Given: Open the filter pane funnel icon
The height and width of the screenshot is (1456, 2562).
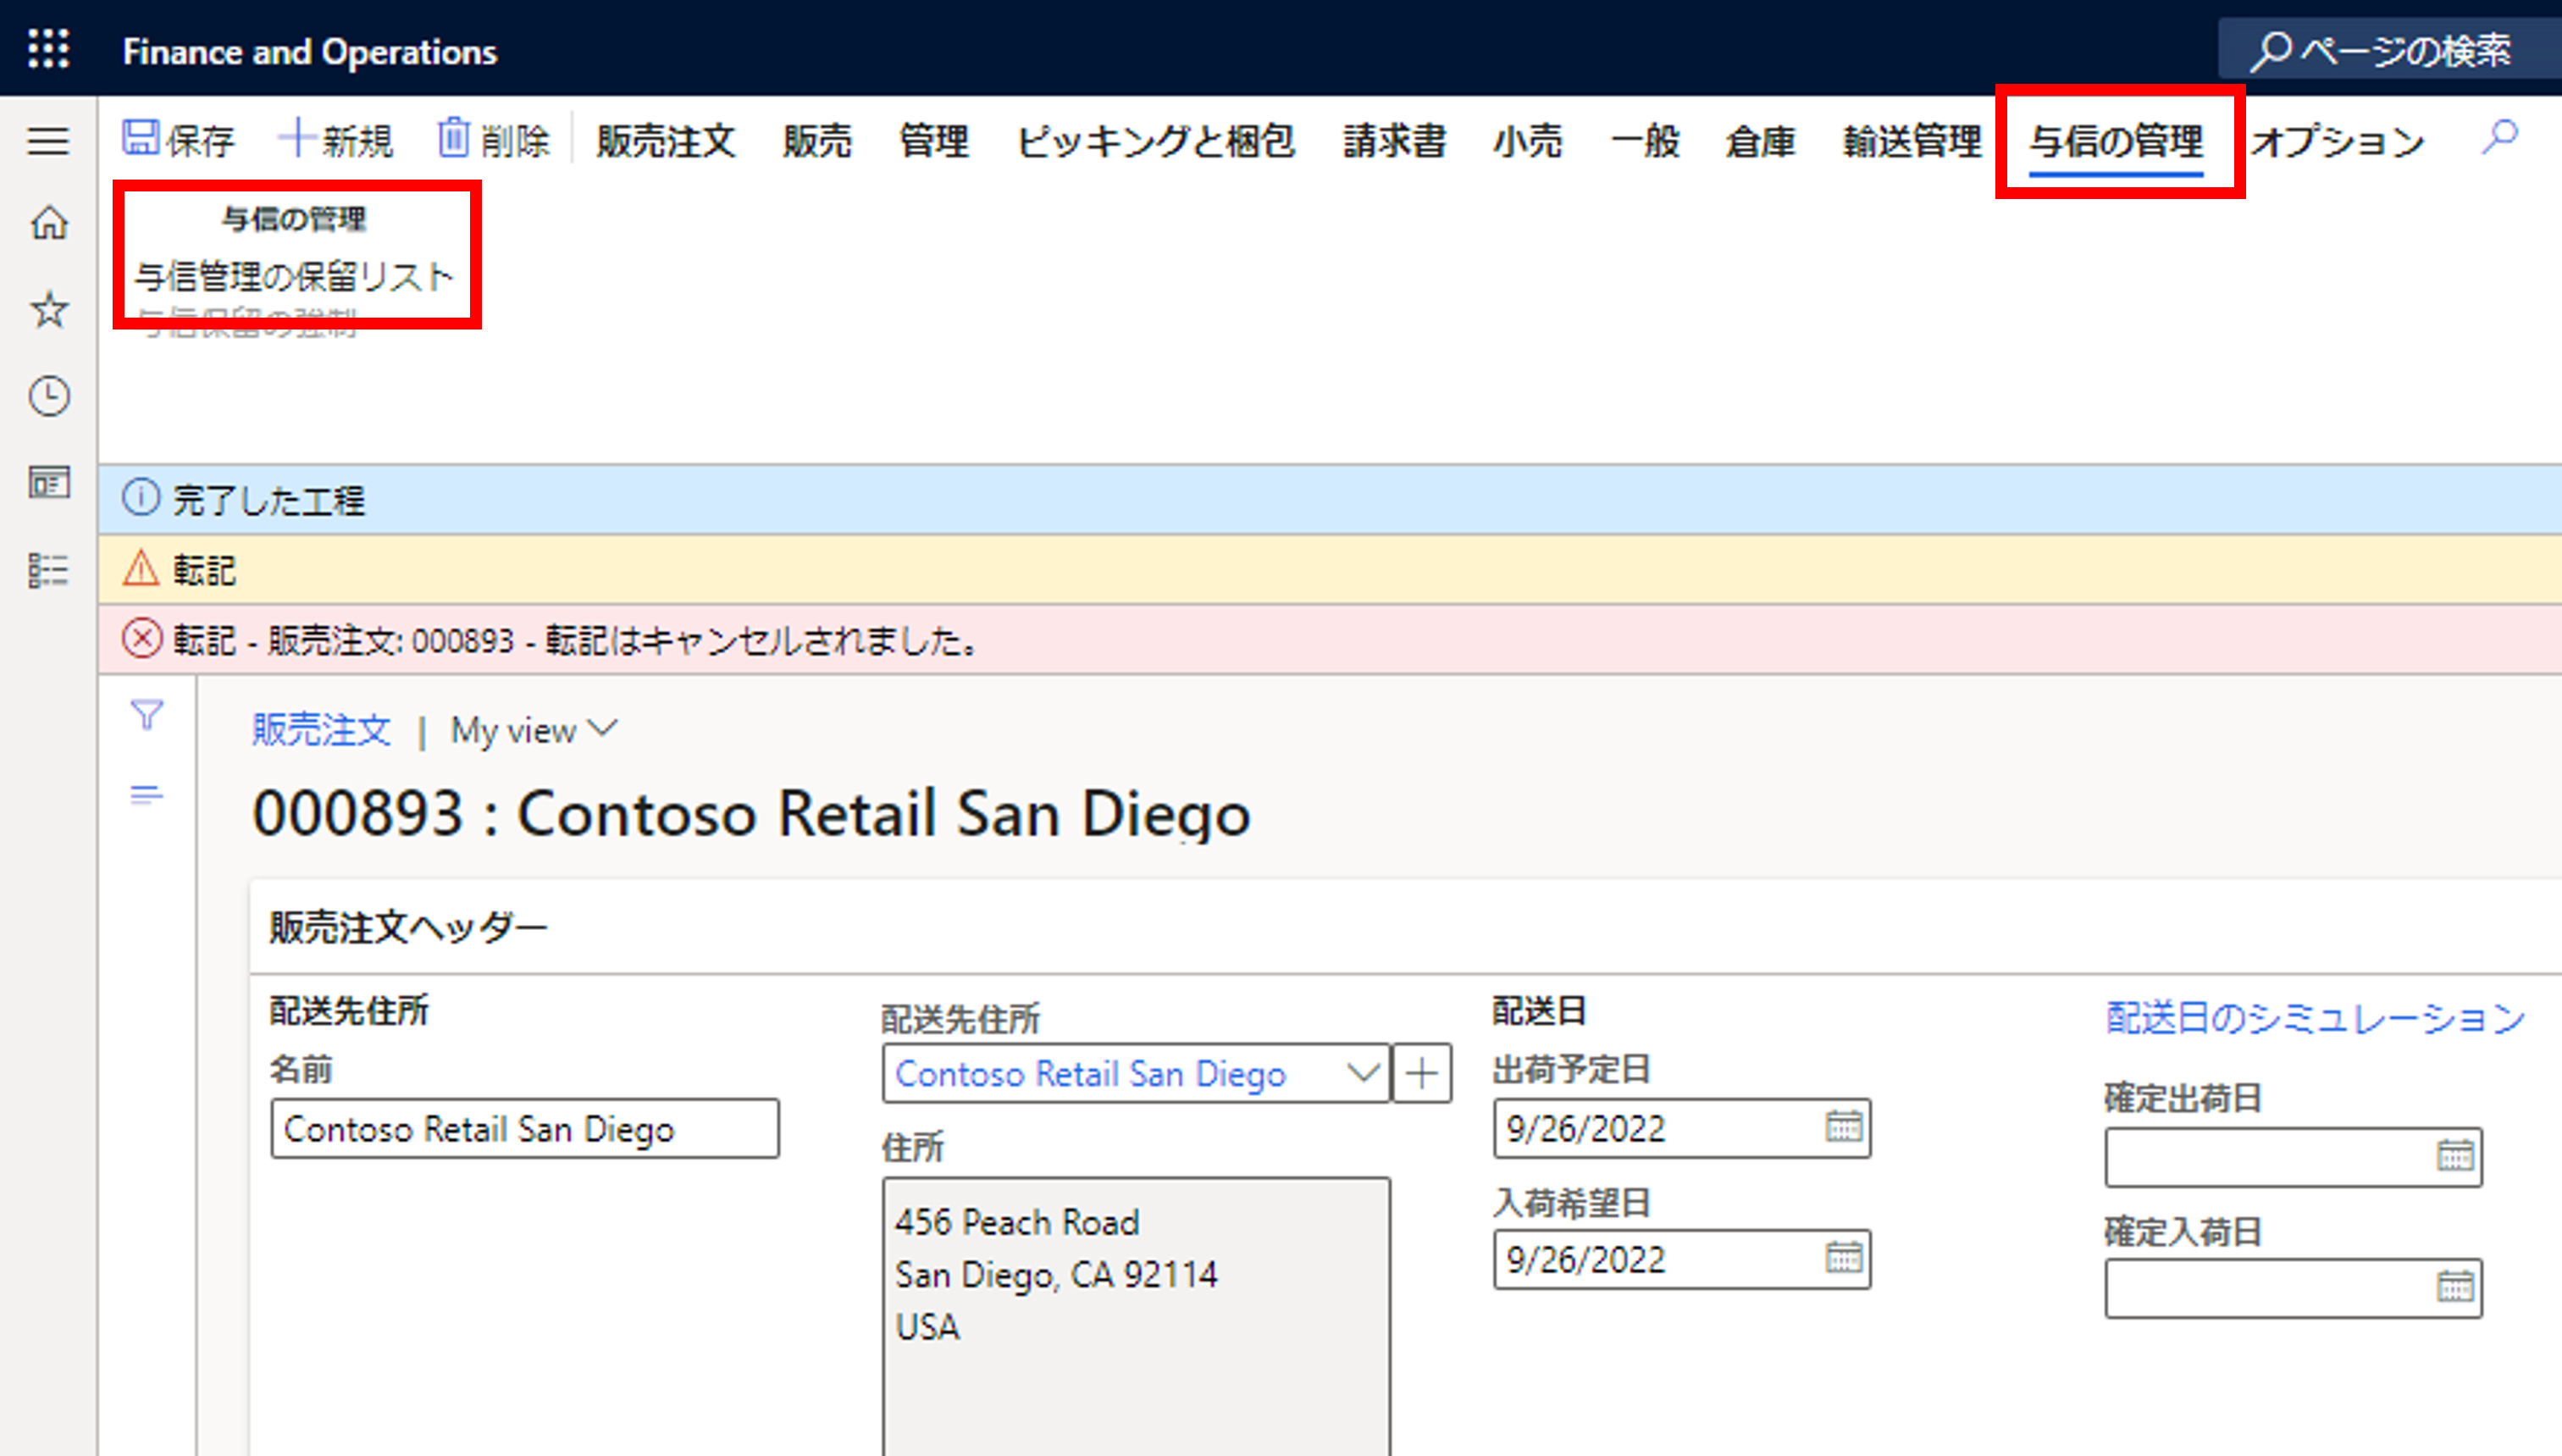Looking at the screenshot, I should click(147, 715).
